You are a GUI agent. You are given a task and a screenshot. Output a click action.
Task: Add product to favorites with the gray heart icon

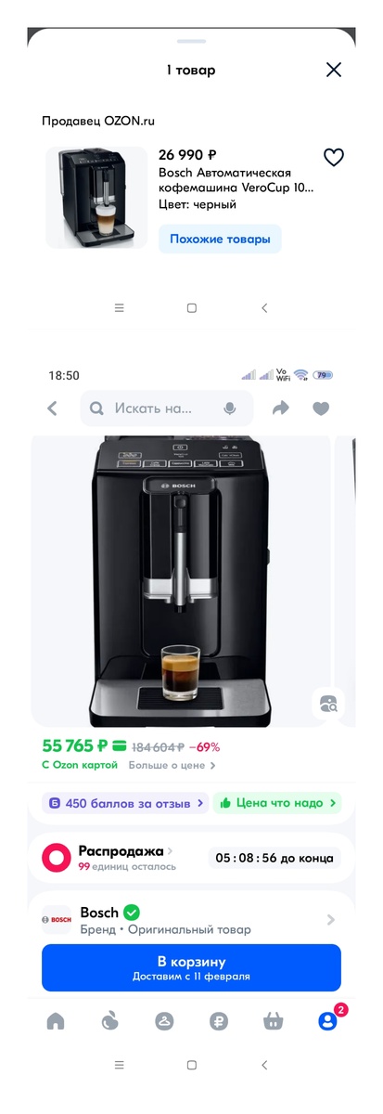click(321, 408)
